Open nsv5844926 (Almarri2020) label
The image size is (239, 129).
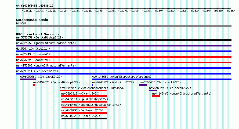tap(81, 116)
